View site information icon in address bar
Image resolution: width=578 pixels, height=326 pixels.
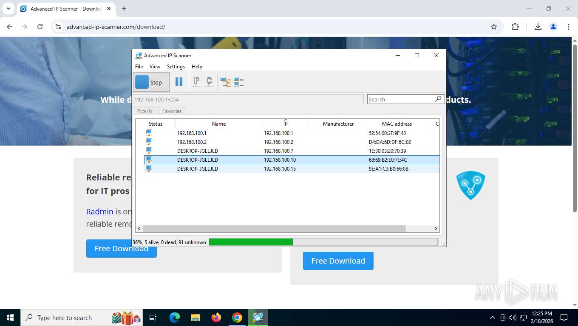tap(59, 27)
